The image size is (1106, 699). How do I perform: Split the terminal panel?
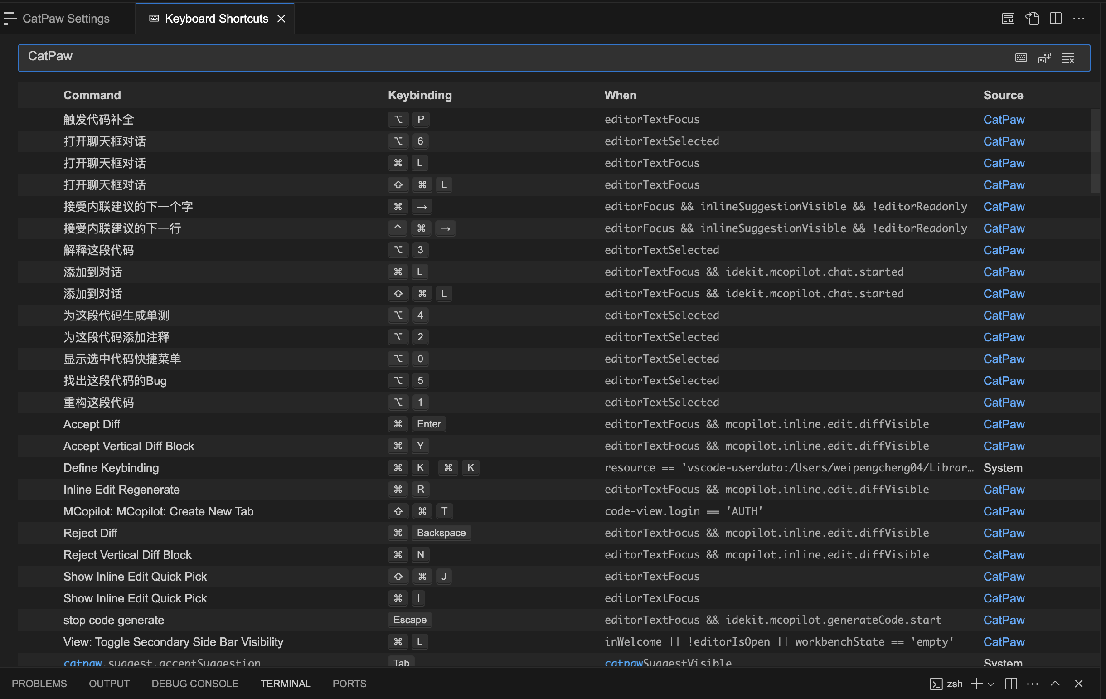pos(1010,684)
